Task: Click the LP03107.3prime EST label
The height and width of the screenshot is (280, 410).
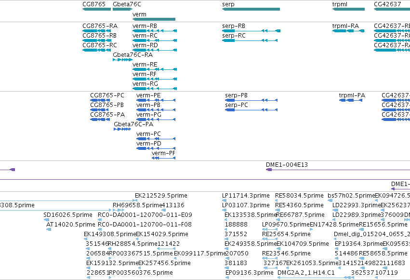Action: (246, 205)
